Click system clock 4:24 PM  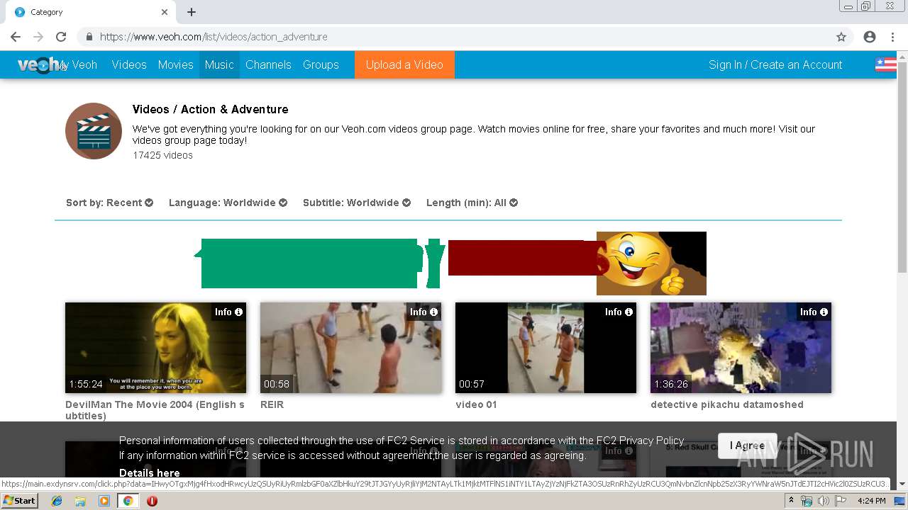[x=871, y=501]
